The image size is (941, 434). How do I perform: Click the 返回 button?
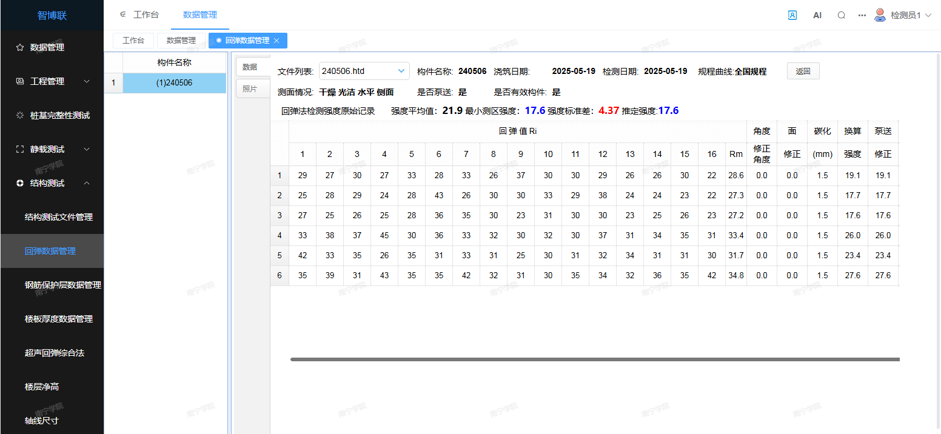pos(803,71)
